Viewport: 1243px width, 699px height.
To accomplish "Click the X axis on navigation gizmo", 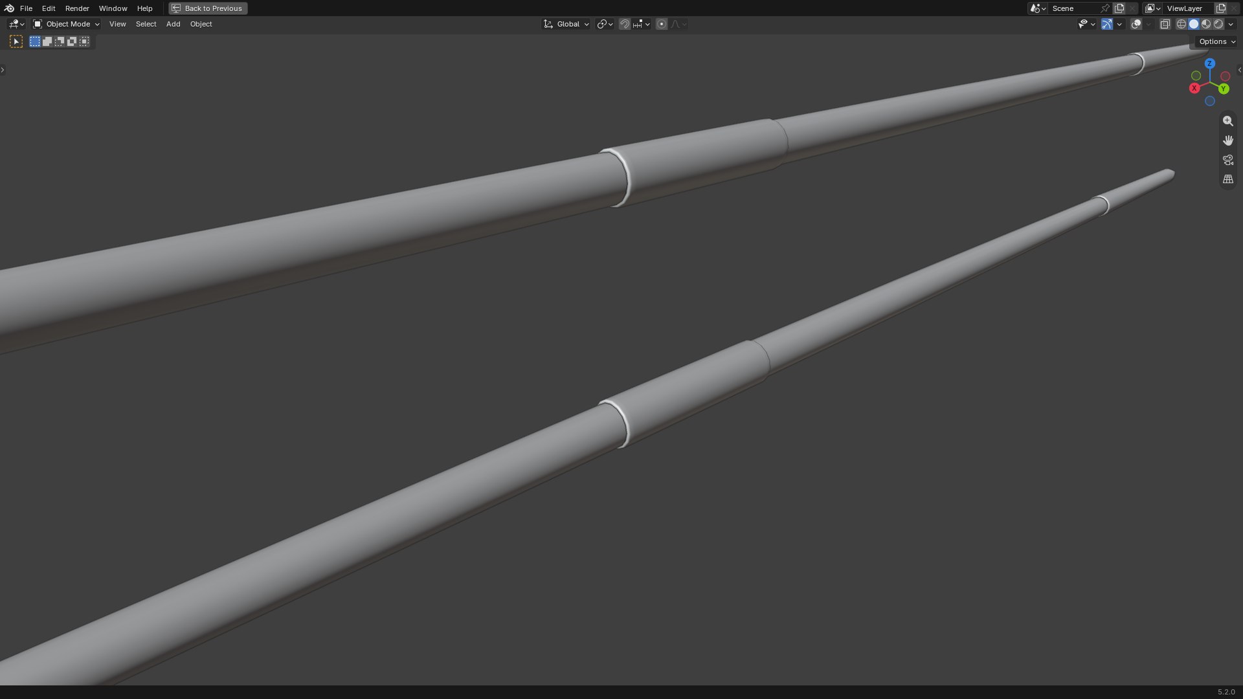I will click(x=1194, y=88).
